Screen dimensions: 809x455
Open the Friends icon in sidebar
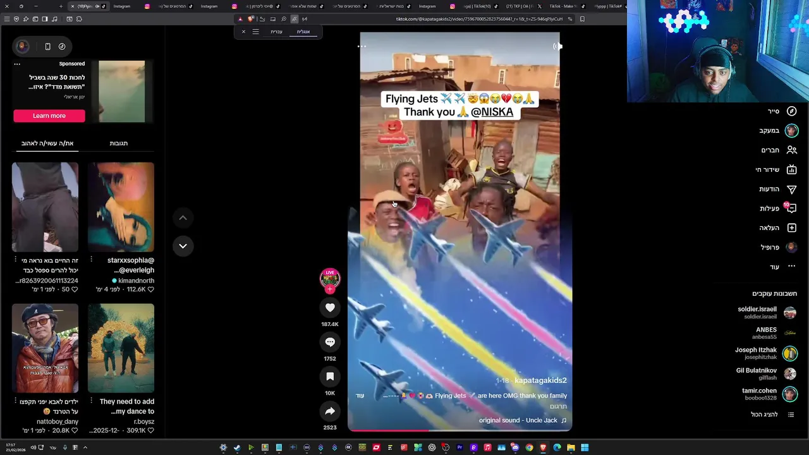(791, 150)
